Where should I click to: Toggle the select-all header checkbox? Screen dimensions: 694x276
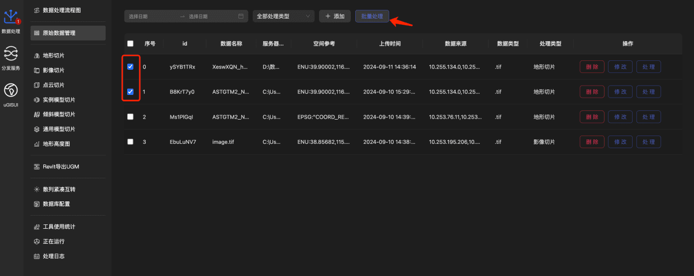130,43
